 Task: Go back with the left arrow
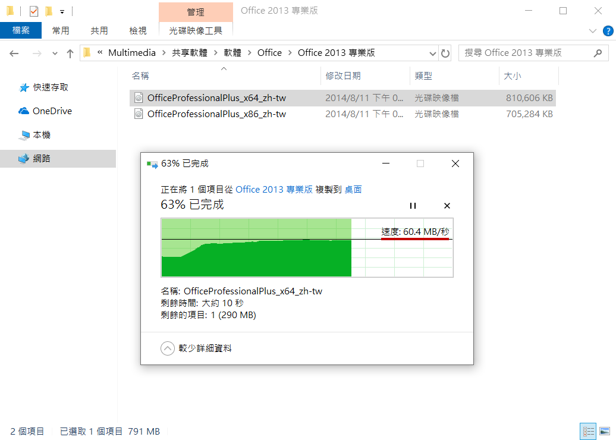click(14, 53)
